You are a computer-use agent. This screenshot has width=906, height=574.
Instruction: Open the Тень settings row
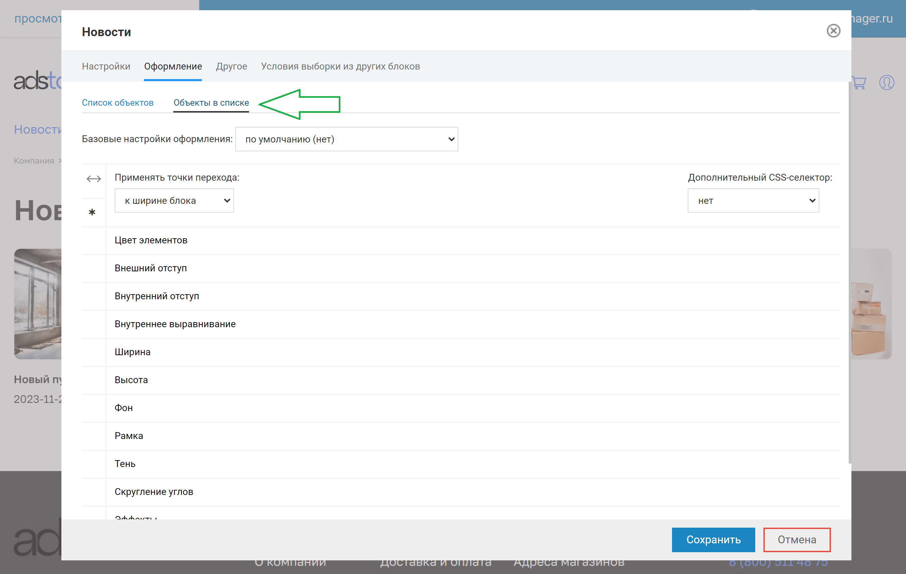(x=125, y=464)
